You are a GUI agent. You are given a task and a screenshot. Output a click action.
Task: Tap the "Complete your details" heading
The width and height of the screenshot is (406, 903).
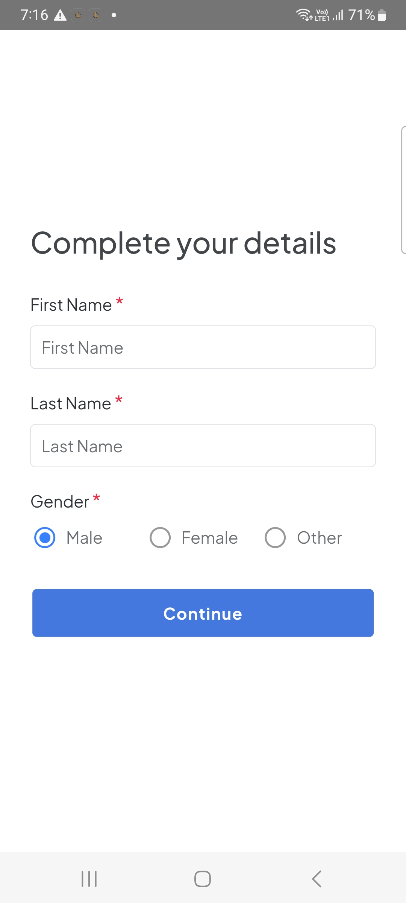coord(183,243)
